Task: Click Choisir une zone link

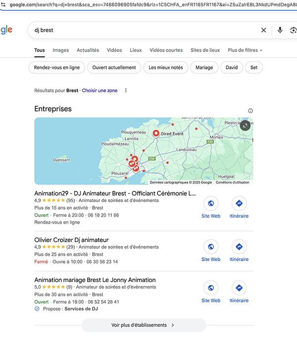Action: click(99, 91)
